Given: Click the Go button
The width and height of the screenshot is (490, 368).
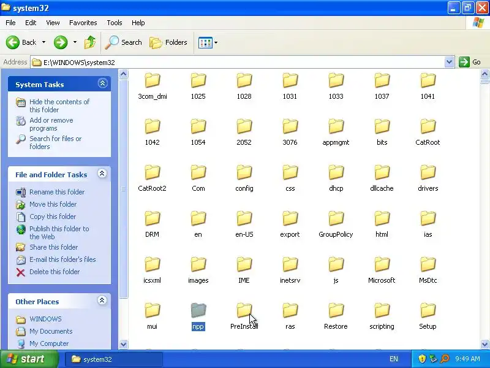Looking at the screenshot, I should [470, 62].
